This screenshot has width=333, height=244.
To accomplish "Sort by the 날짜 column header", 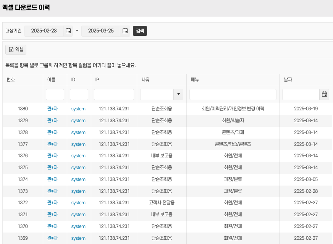I will click(x=288, y=80).
